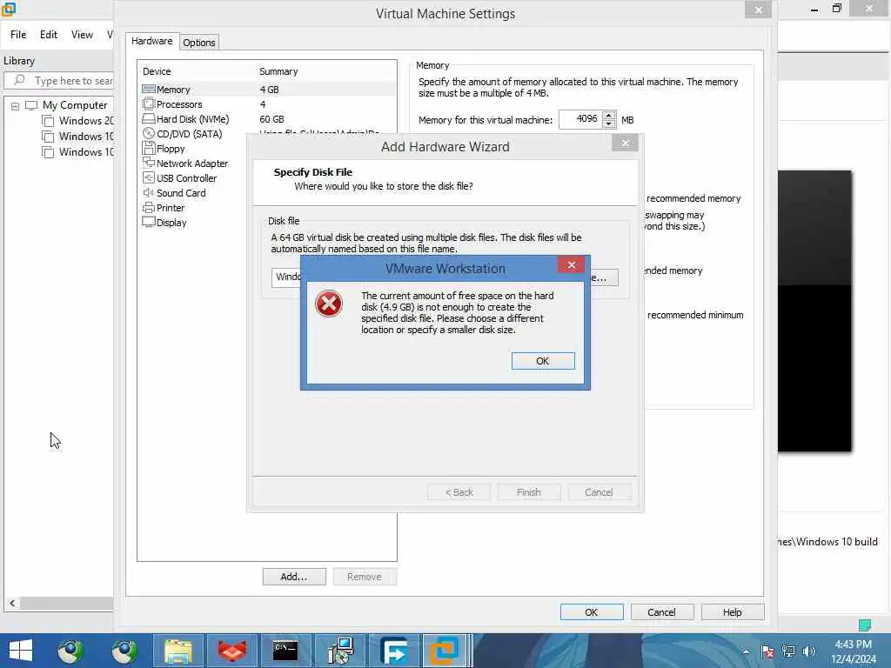Click the Summary column header
The height and width of the screenshot is (668, 891).
[x=278, y=71]
